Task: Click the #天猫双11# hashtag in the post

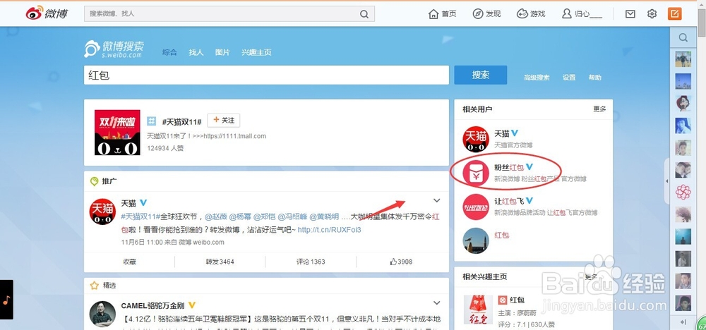Action: tap(141, 216)
